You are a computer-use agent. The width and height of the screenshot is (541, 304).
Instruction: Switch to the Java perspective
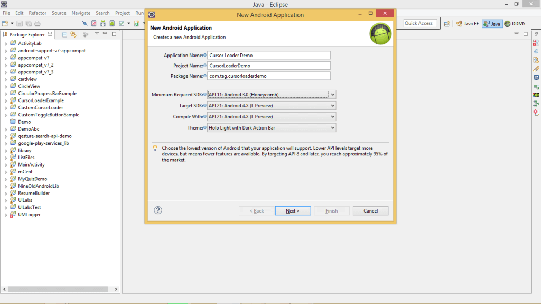pyautogui.click(x=492, y=24)
